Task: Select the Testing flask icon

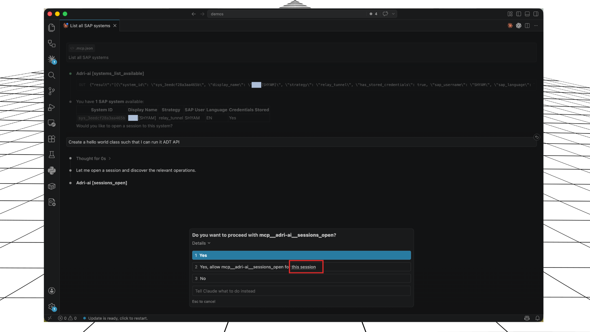Action: [x=52, y=155]
